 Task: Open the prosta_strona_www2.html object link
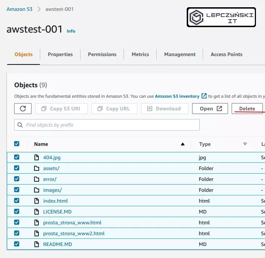(x=74, y=233)
